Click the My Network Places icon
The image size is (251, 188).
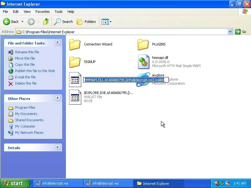[11, 133]
